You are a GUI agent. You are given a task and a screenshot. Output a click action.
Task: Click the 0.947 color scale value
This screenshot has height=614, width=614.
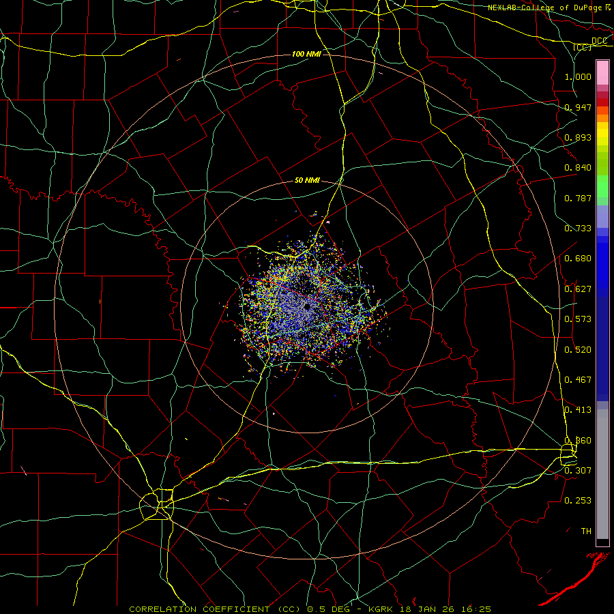click(x=578, y=107)
